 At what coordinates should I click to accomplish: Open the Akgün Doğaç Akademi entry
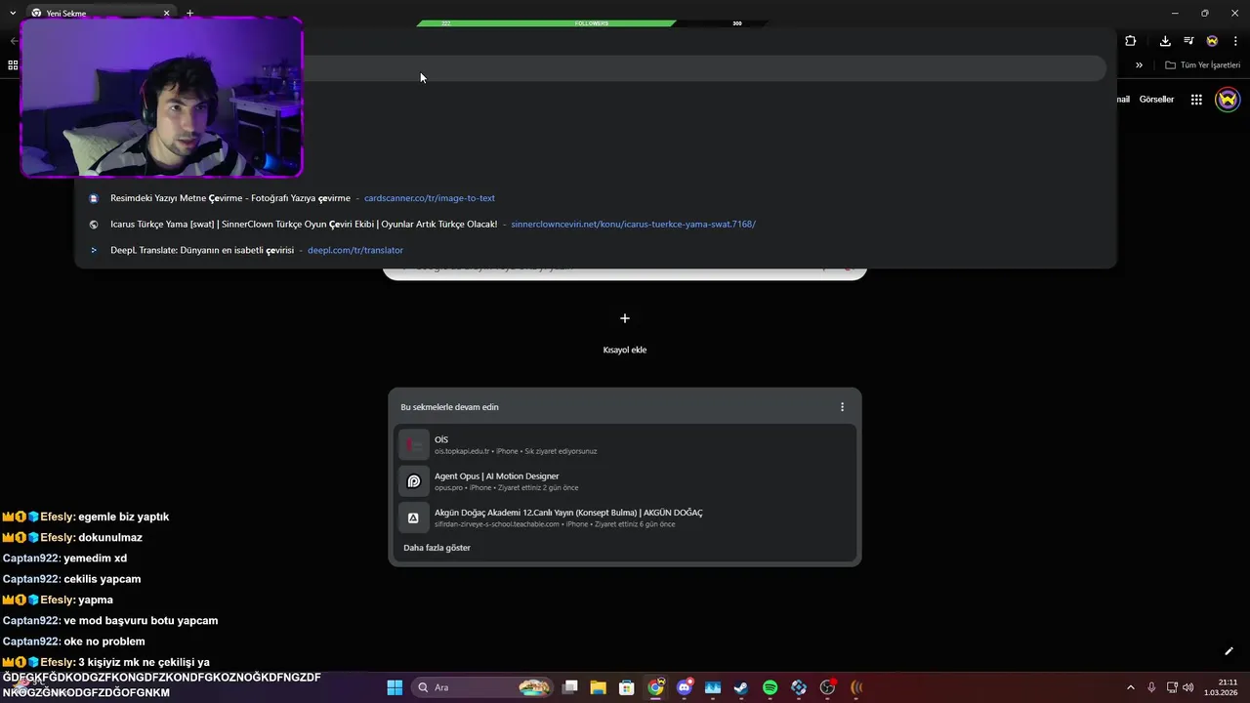pos(625,517)
